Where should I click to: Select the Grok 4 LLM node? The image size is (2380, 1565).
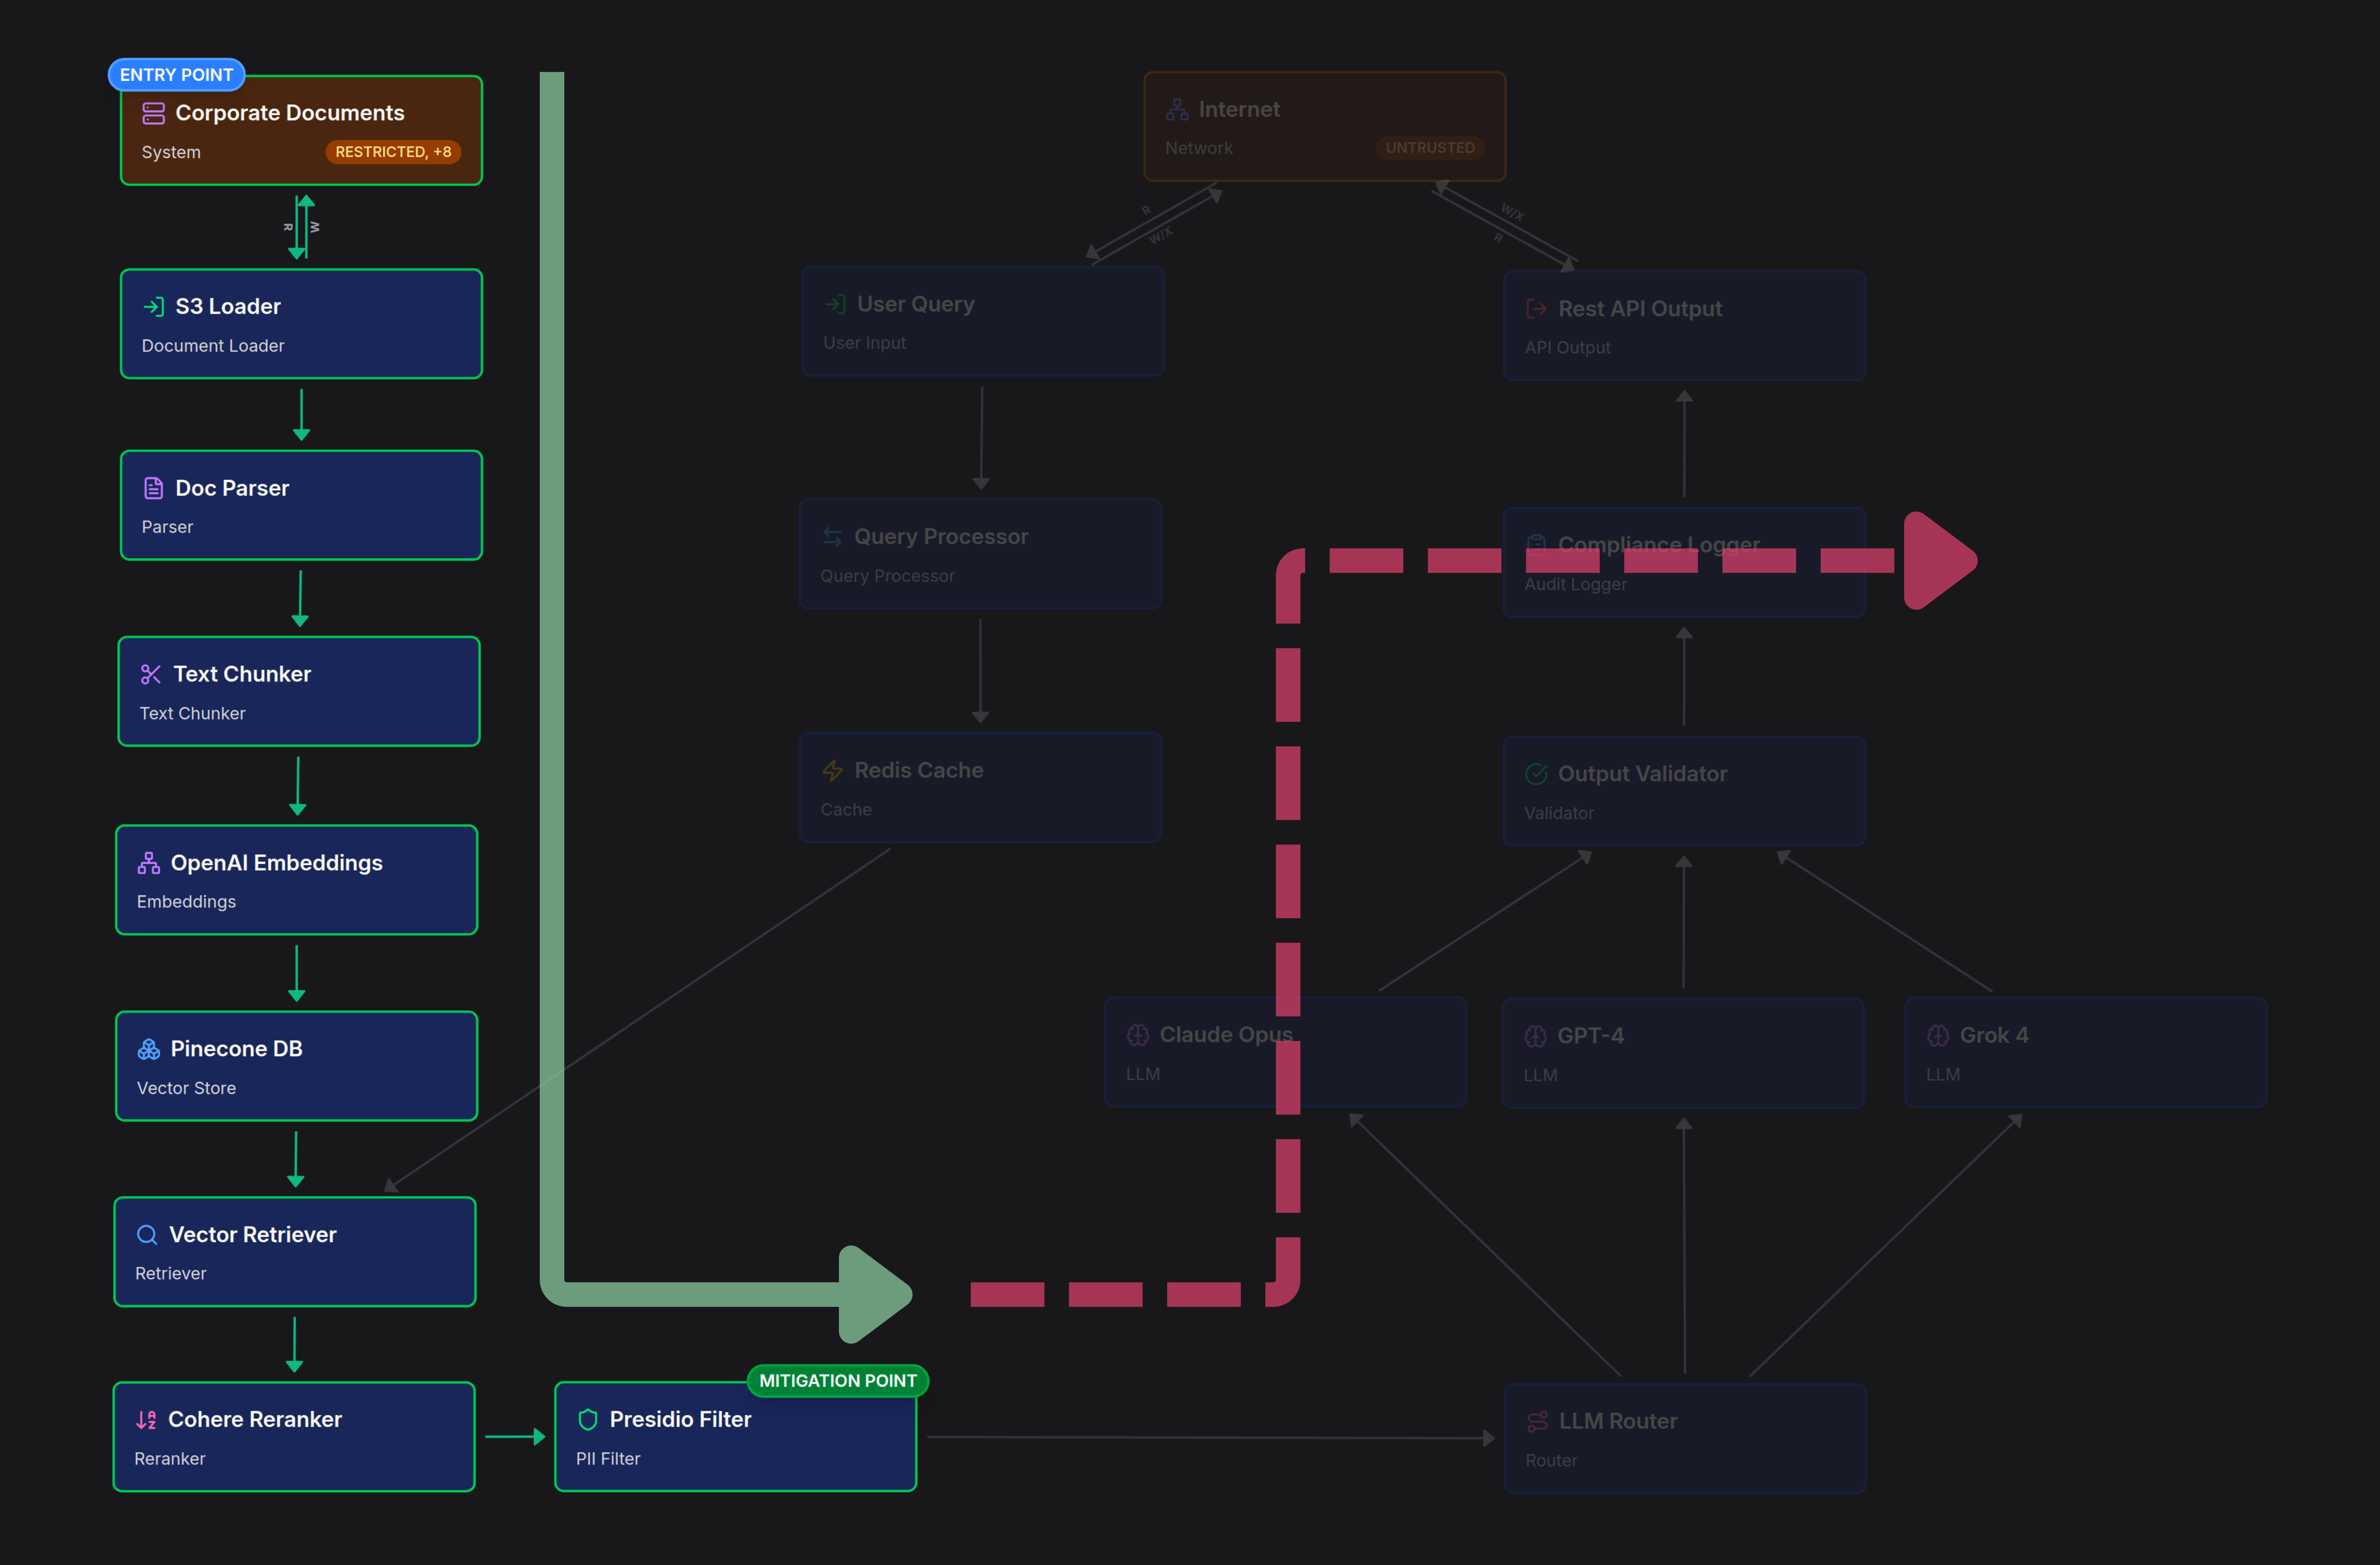[2087, 1052]
